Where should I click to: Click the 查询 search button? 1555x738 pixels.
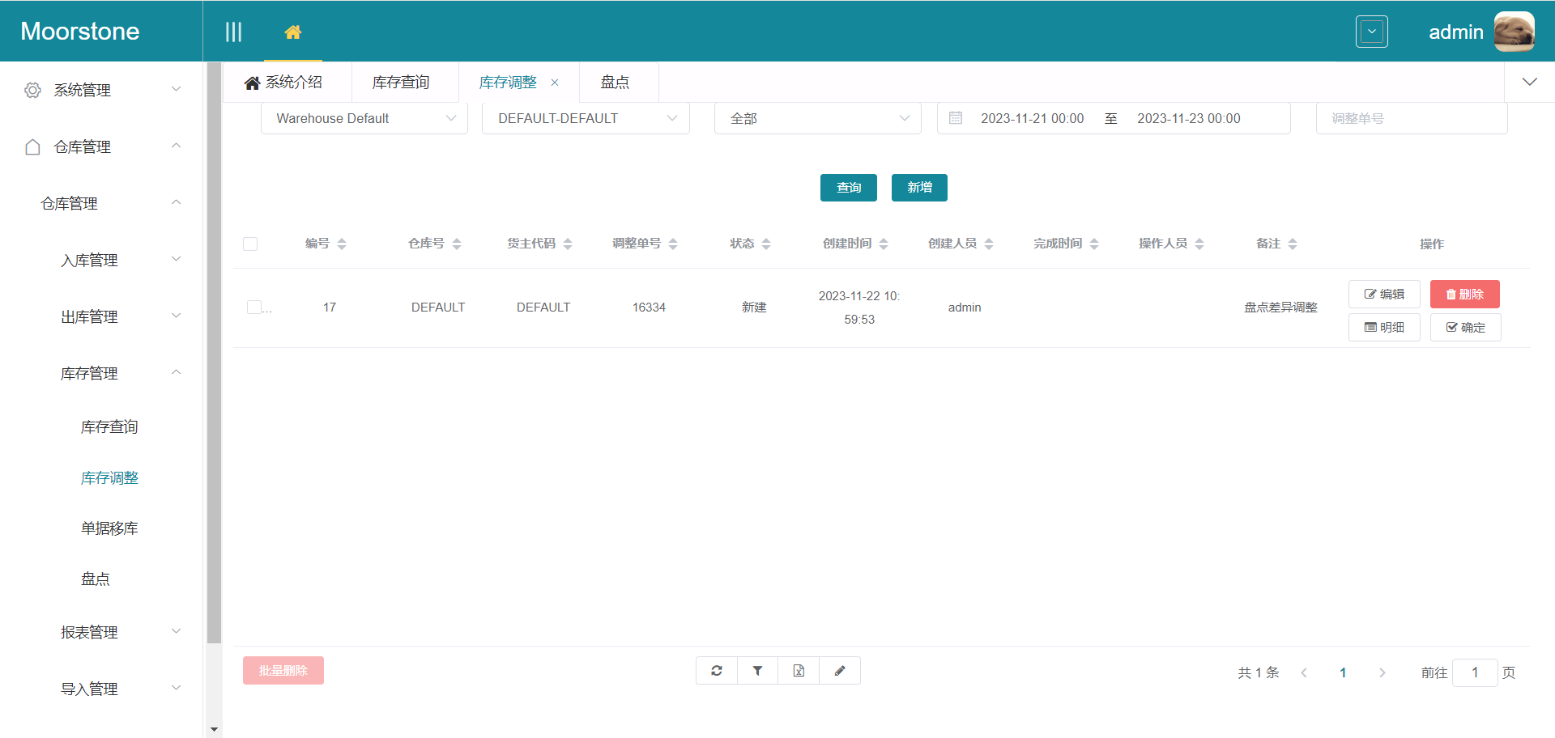point(848,187)
